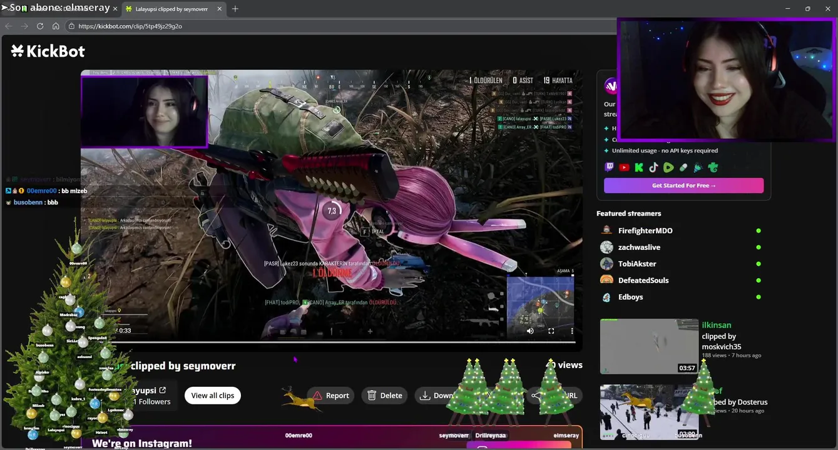Image resolution: width=838 pixels, height=450 pixels.
Task: Go back in the browser
Action: click(x=8, y=26)
